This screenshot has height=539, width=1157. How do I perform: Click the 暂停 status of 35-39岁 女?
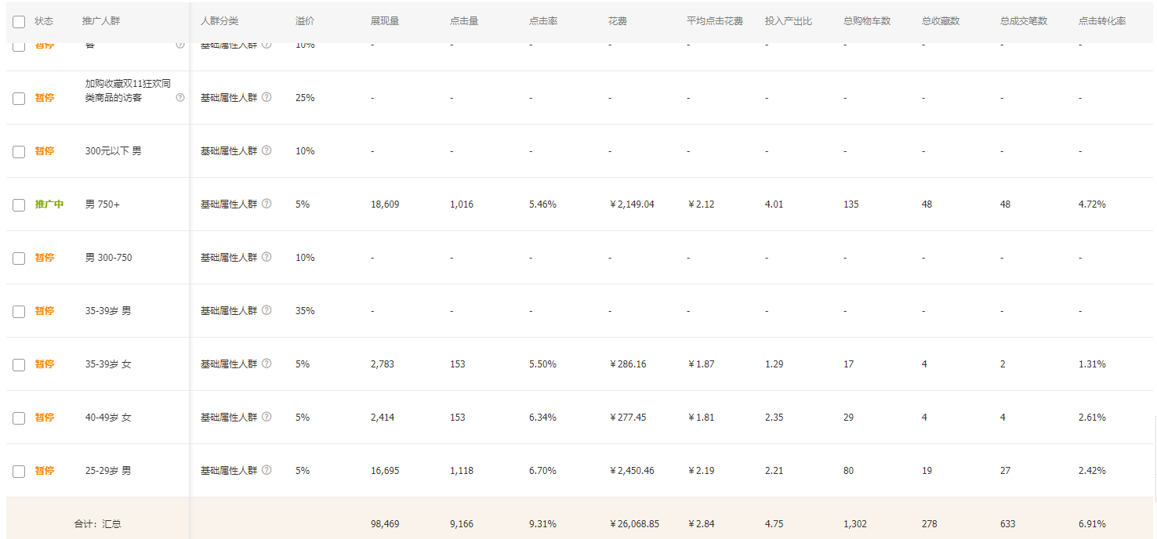point(45,364)
